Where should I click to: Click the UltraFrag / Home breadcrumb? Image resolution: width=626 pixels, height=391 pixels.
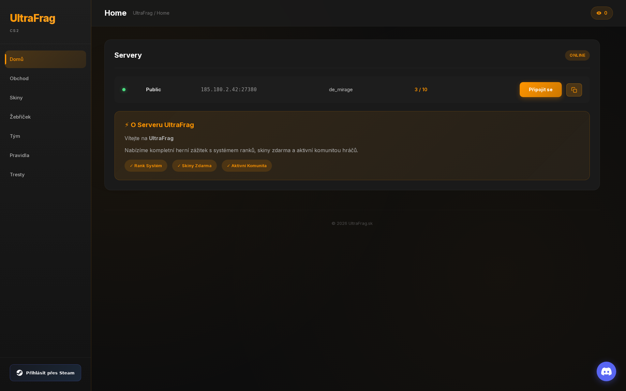click(x=151, y=13)
